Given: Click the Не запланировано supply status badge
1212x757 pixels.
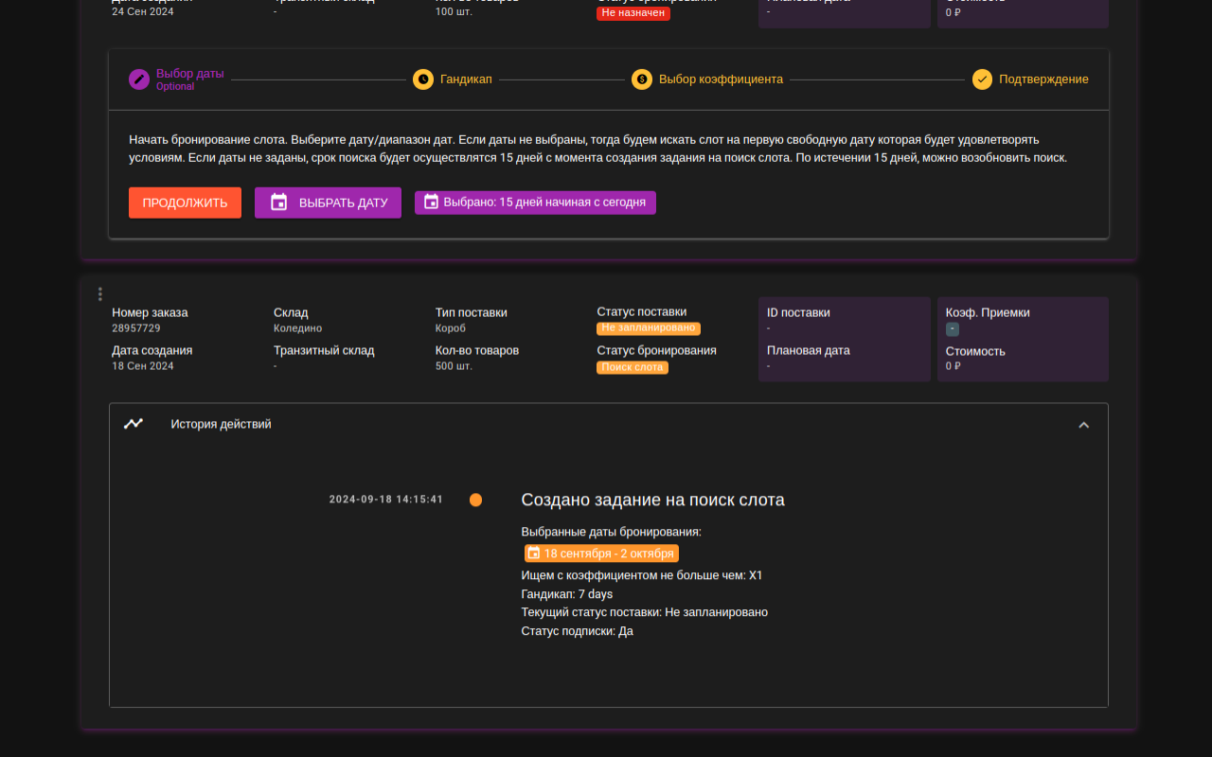Looking at the screenshot, I should [x=648, y=328].
